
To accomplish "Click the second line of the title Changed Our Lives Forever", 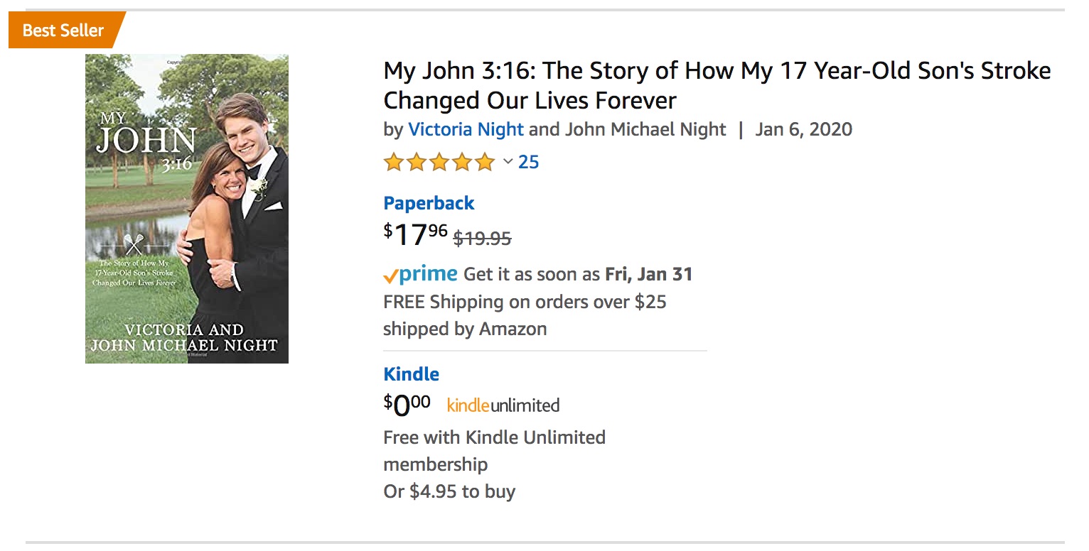I will pyautogui.click(x=530, y=100).
